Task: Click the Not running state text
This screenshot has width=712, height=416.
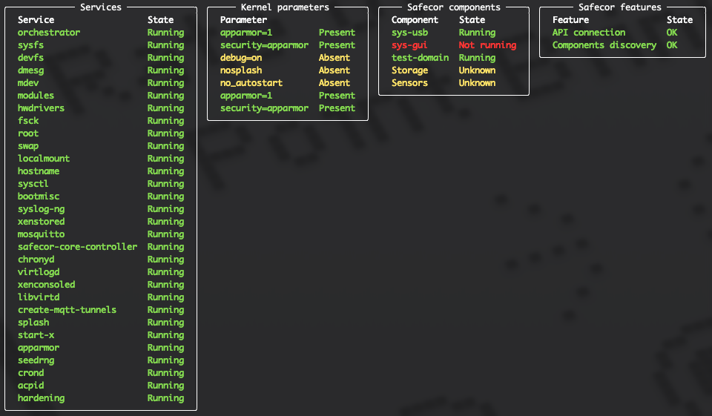Action: coord(488,45)
